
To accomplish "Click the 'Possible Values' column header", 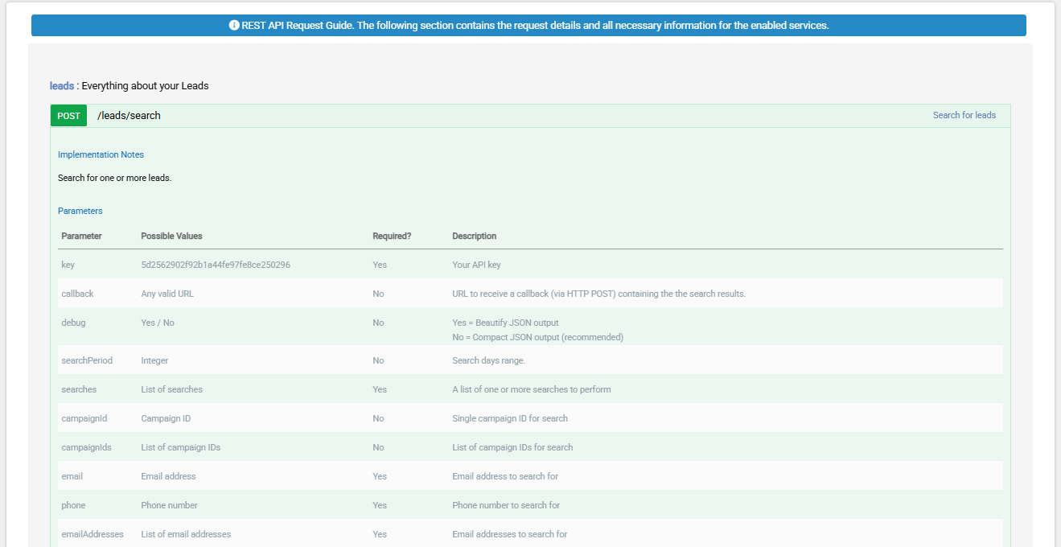I will click(171, 236).
